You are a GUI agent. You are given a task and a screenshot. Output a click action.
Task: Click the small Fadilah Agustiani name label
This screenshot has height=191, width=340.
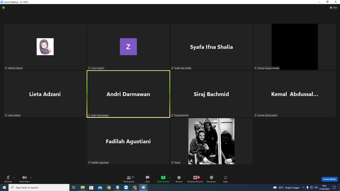(100, 162)
